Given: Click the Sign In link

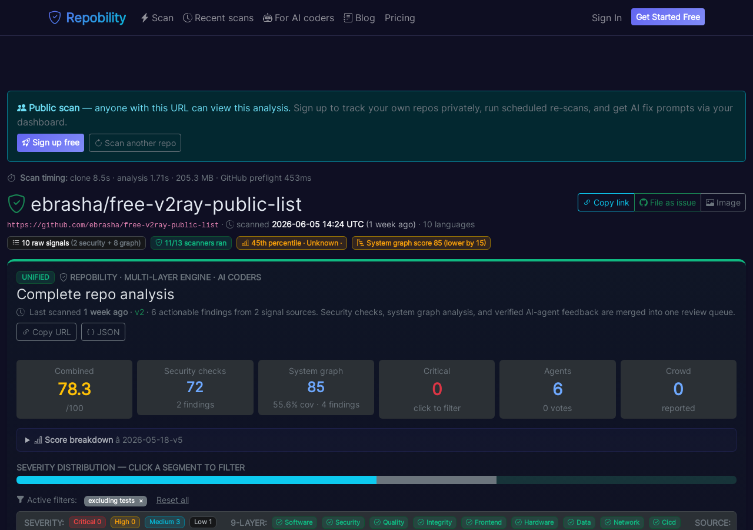Looking at the screenshot, I should (x=607, y=18).
